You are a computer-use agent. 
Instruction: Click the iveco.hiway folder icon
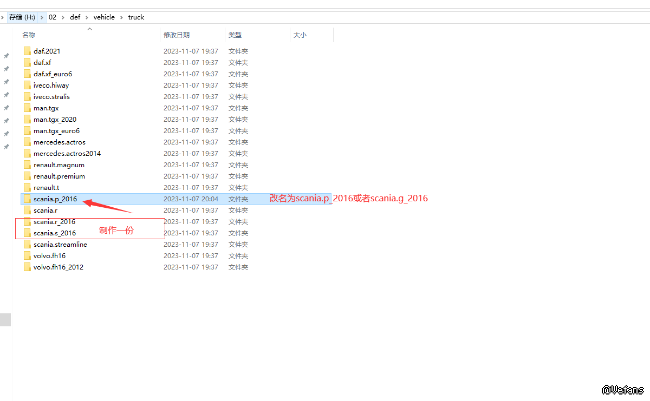(27, 85)
